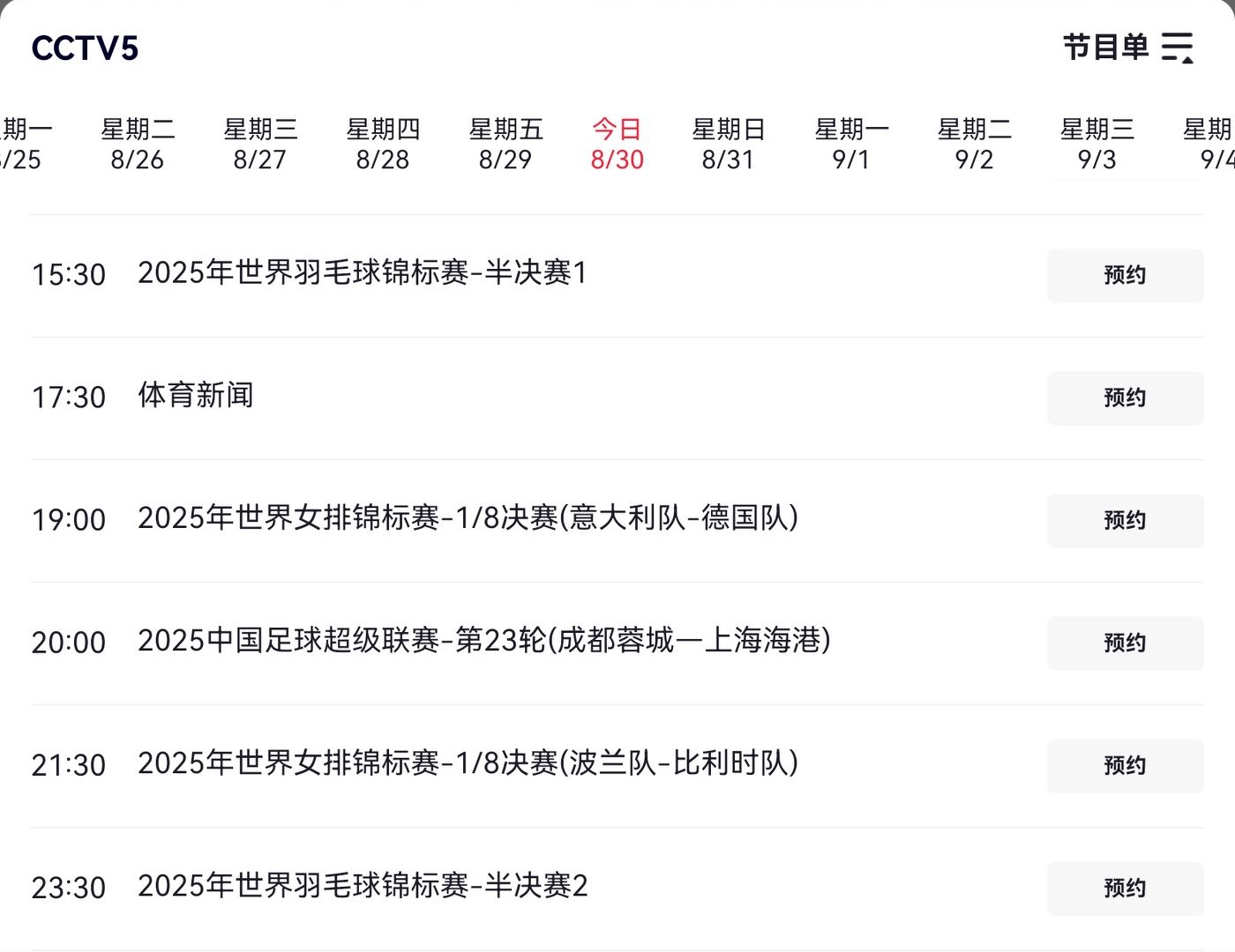Select the 今日 8/30 tab
This screenshot has height=952, width=1235.
(x=617, y=144)
